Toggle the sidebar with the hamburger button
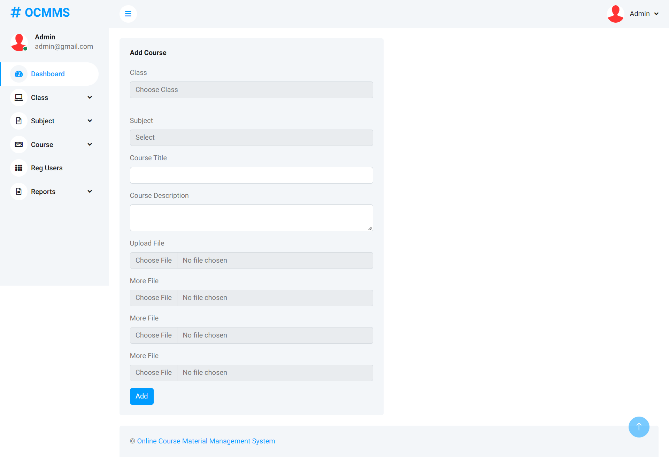This screenshot has width=669, height=457. (128, 14)
